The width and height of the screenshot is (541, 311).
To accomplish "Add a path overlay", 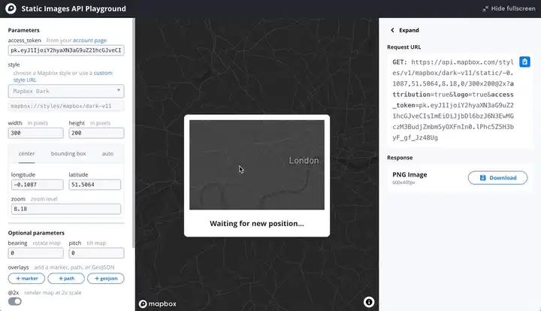I will [x=65, y=278].
